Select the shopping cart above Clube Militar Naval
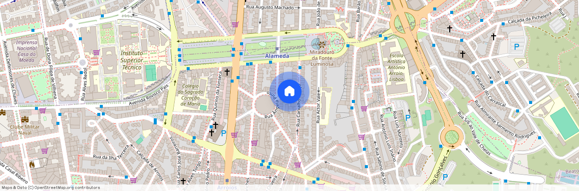579x191 pixels. pos(42,110)
